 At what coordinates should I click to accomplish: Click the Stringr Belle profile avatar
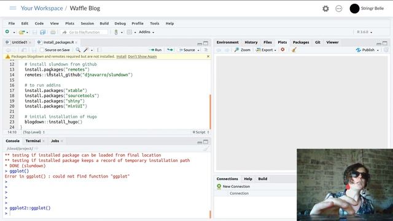pos(354,9)
